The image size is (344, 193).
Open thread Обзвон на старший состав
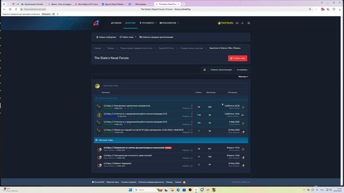[x=144, y=130]
